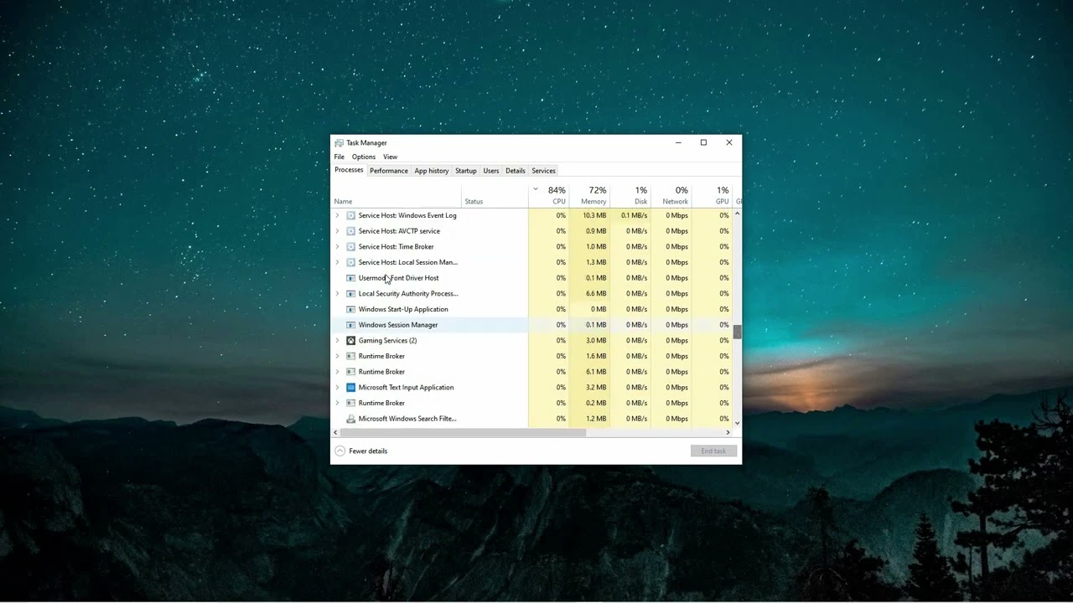The height and width of the screenshot is (603, 1073).
Task: Expand Service Host: AVCTP service
Action: point(337,231)
